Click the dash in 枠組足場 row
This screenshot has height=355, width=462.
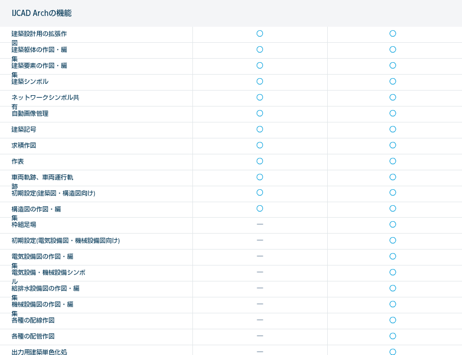pyautogui.click(x=260, y=224)
